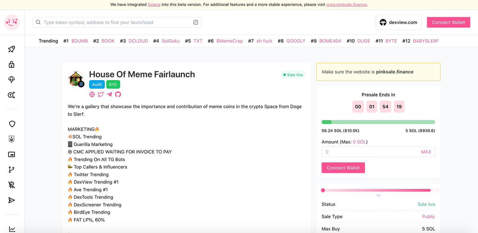The height and width of the screenshot is (233, 478).
Task: Open the padlock PinkLock sidebar icon
Action: (x=12, y=65)
